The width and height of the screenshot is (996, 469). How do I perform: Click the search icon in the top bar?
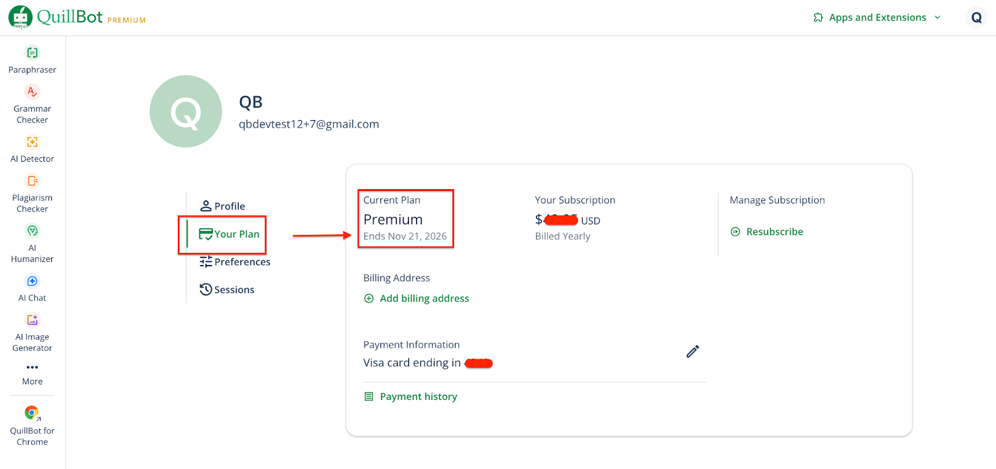click(x=976, y=17)
